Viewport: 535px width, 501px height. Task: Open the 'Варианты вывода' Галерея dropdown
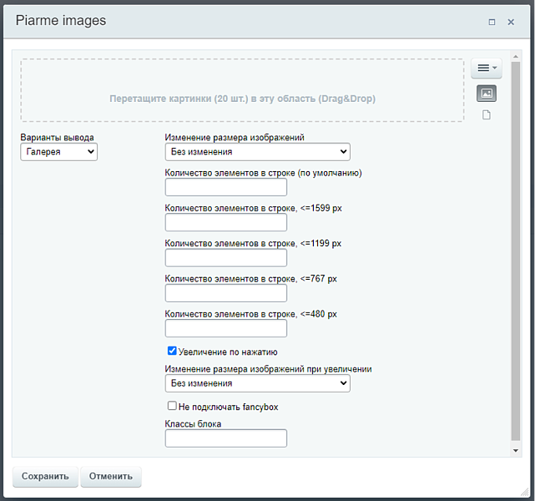coord(58,152)
